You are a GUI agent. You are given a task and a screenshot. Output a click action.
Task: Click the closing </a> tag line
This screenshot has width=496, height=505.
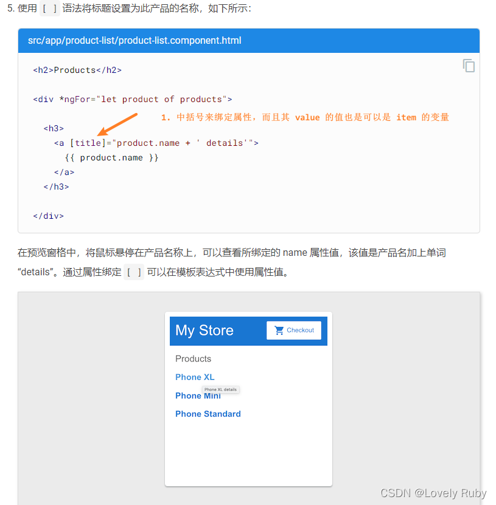[64, 173]
